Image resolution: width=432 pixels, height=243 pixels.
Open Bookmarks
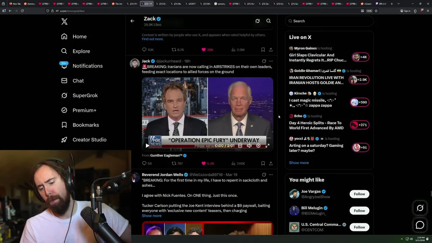coord(80,125)
